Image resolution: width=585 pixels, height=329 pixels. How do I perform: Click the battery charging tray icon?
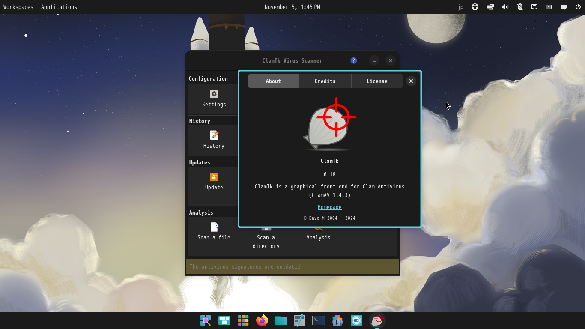[549, 7]
